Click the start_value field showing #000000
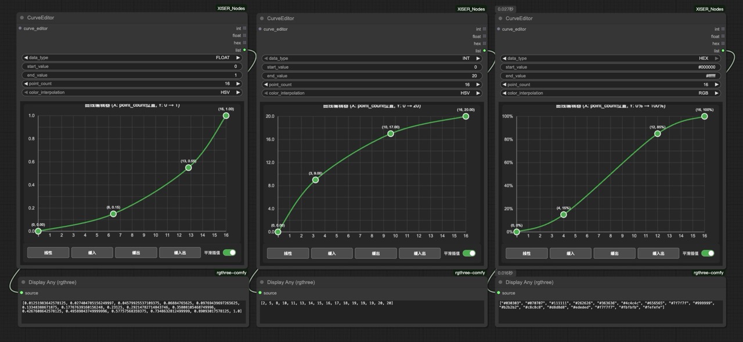Screen dimensions: 743x342 (x=611, y=67)
